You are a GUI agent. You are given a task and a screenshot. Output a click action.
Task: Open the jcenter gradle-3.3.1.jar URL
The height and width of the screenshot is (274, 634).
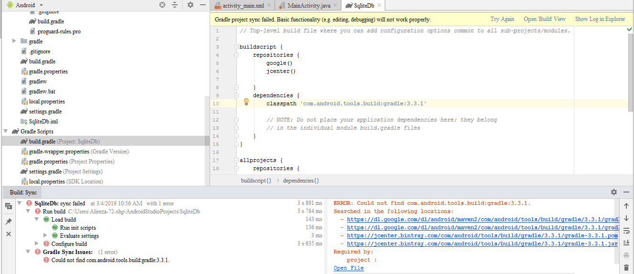click(482, 244)
